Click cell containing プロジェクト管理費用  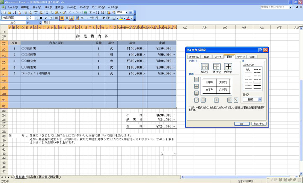click(x=56, y=74)
